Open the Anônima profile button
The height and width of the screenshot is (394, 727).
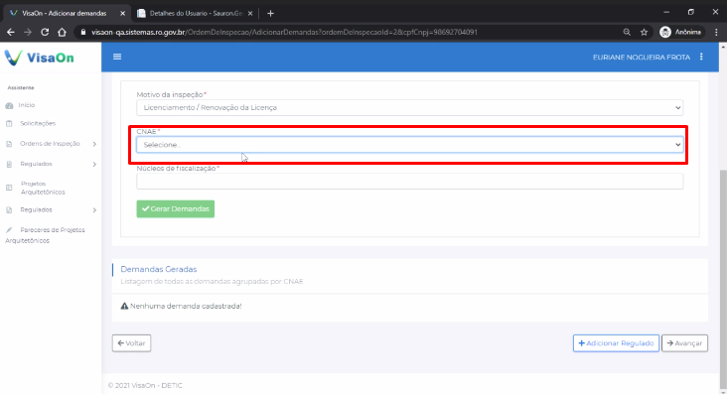pyautogui.click(x=680, y=32)
